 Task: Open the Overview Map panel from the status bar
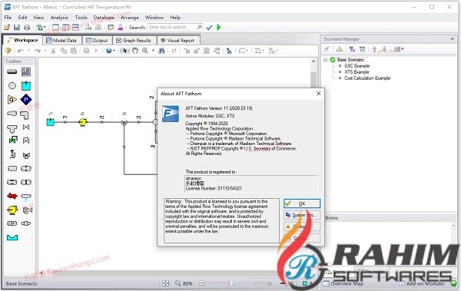[x=343, y=283]
